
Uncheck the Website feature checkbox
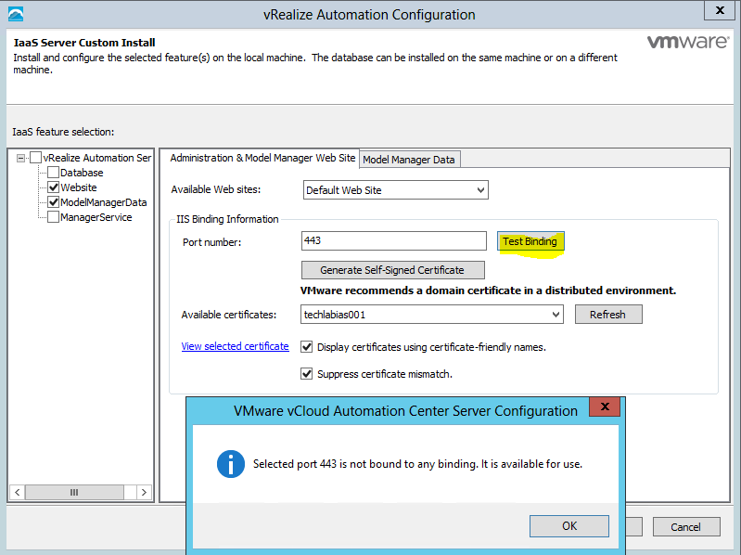click(54, 187)
